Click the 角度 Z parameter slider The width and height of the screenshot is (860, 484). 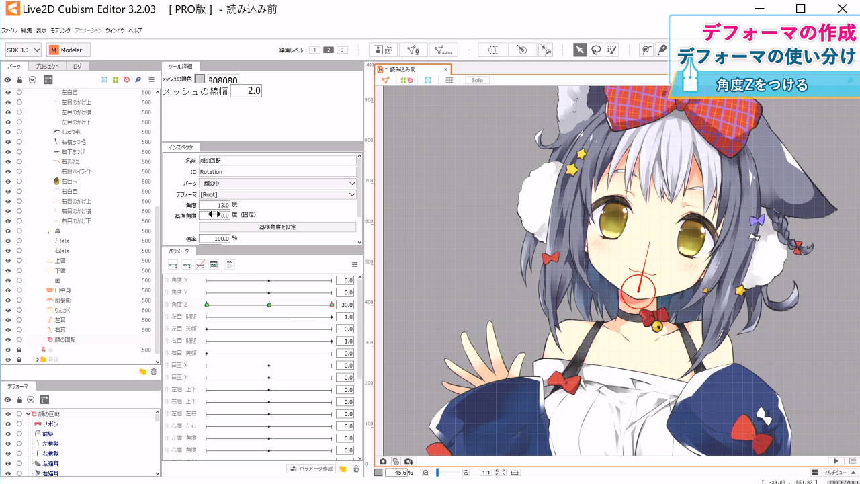point(269,305)
